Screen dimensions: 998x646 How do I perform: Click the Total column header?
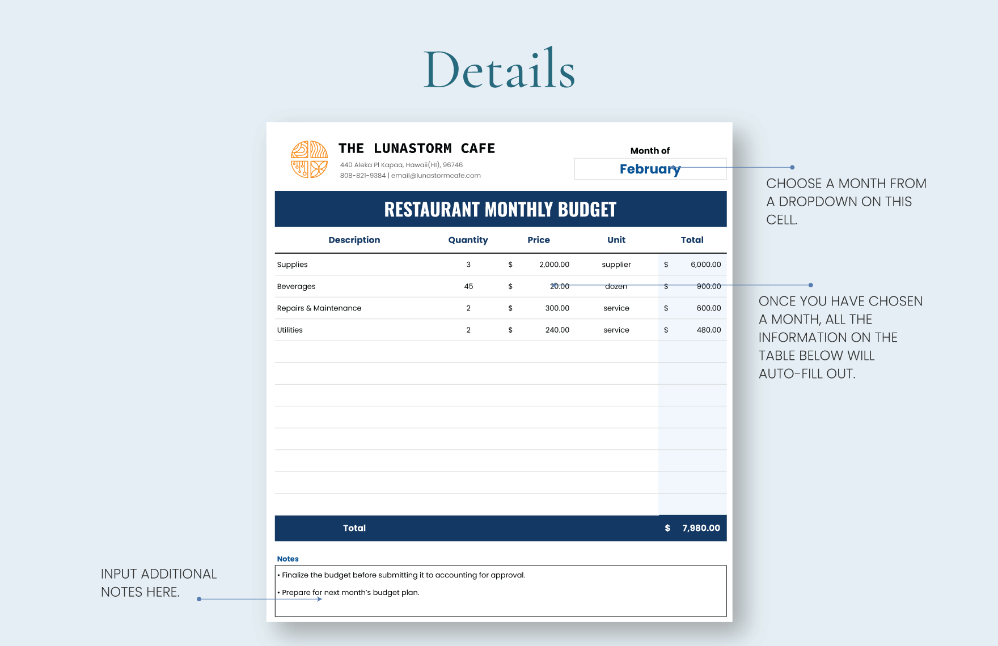[x=692, y=240]
